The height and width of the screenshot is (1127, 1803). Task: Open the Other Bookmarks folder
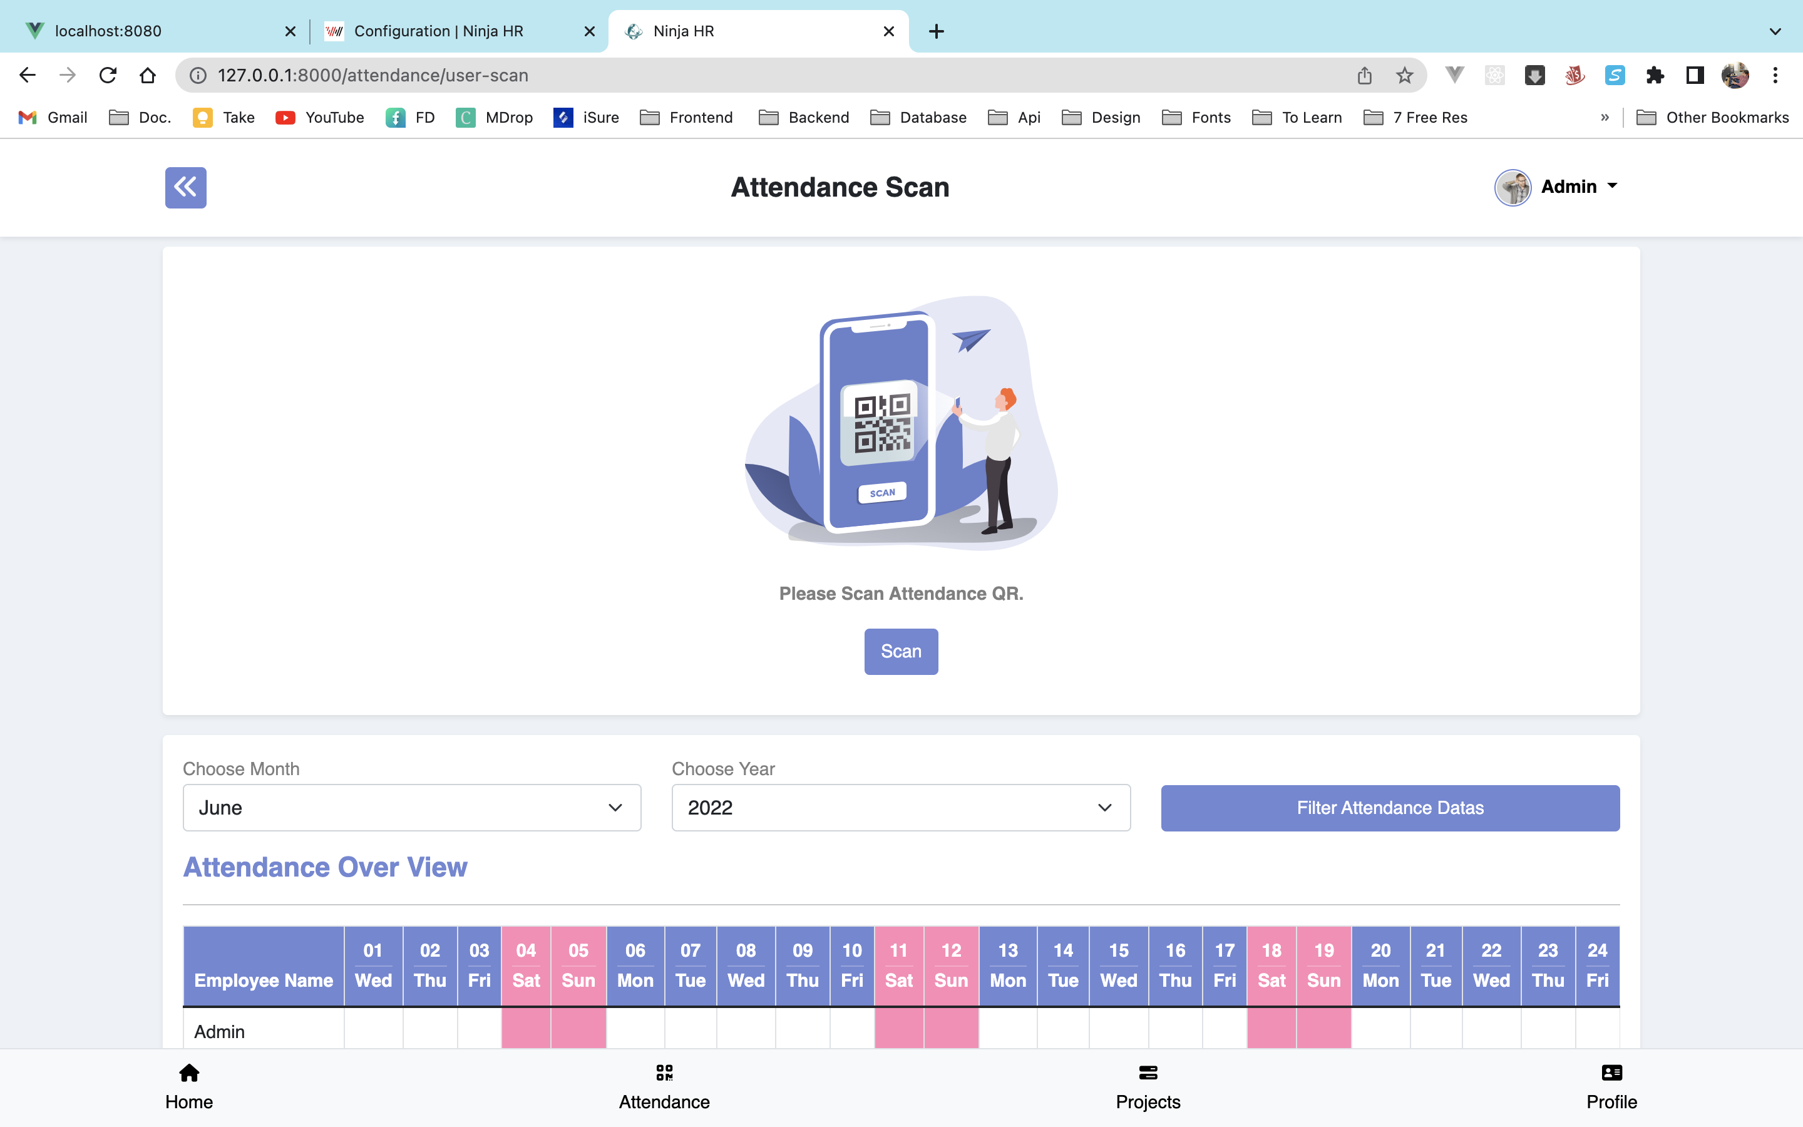click(1712, 117)
